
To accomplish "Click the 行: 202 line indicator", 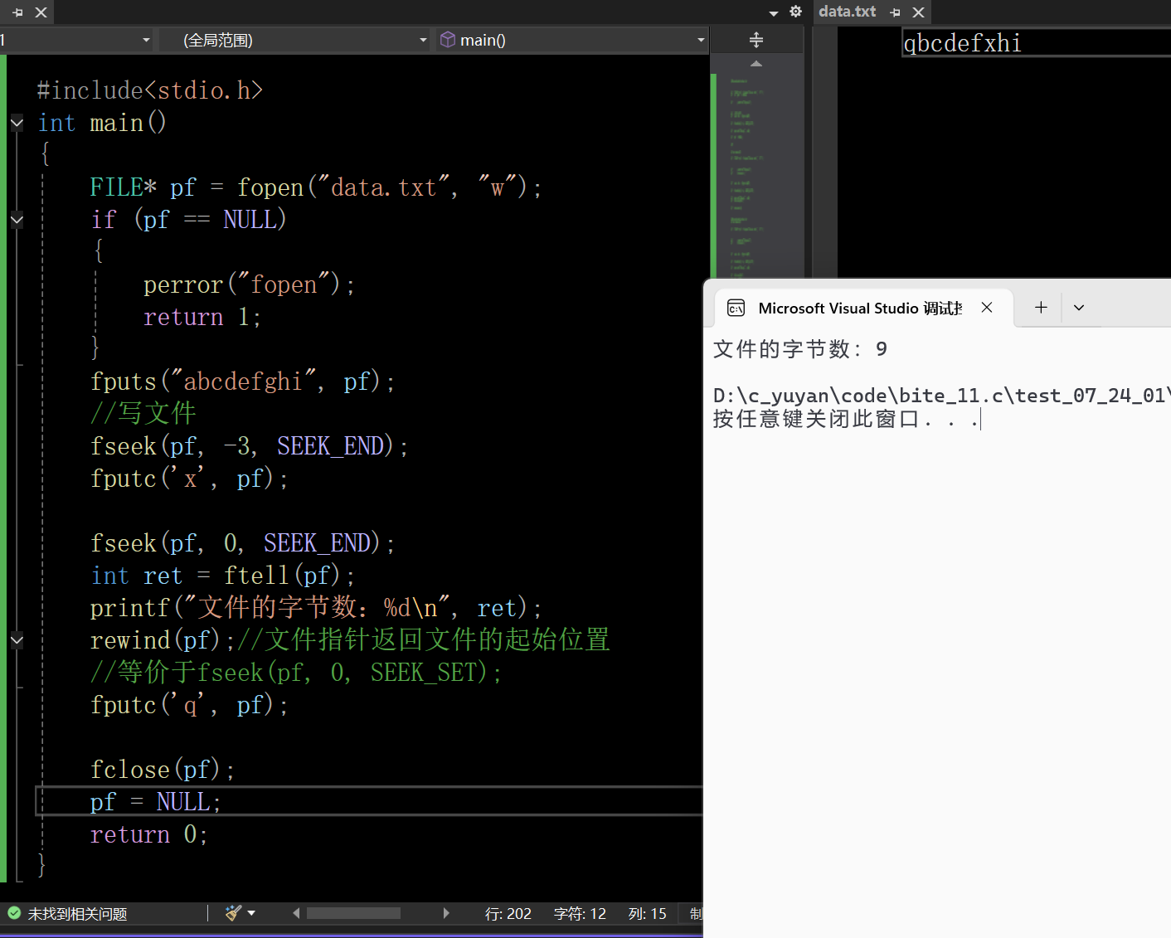I will pyautogui.click(x=508, y=914).
